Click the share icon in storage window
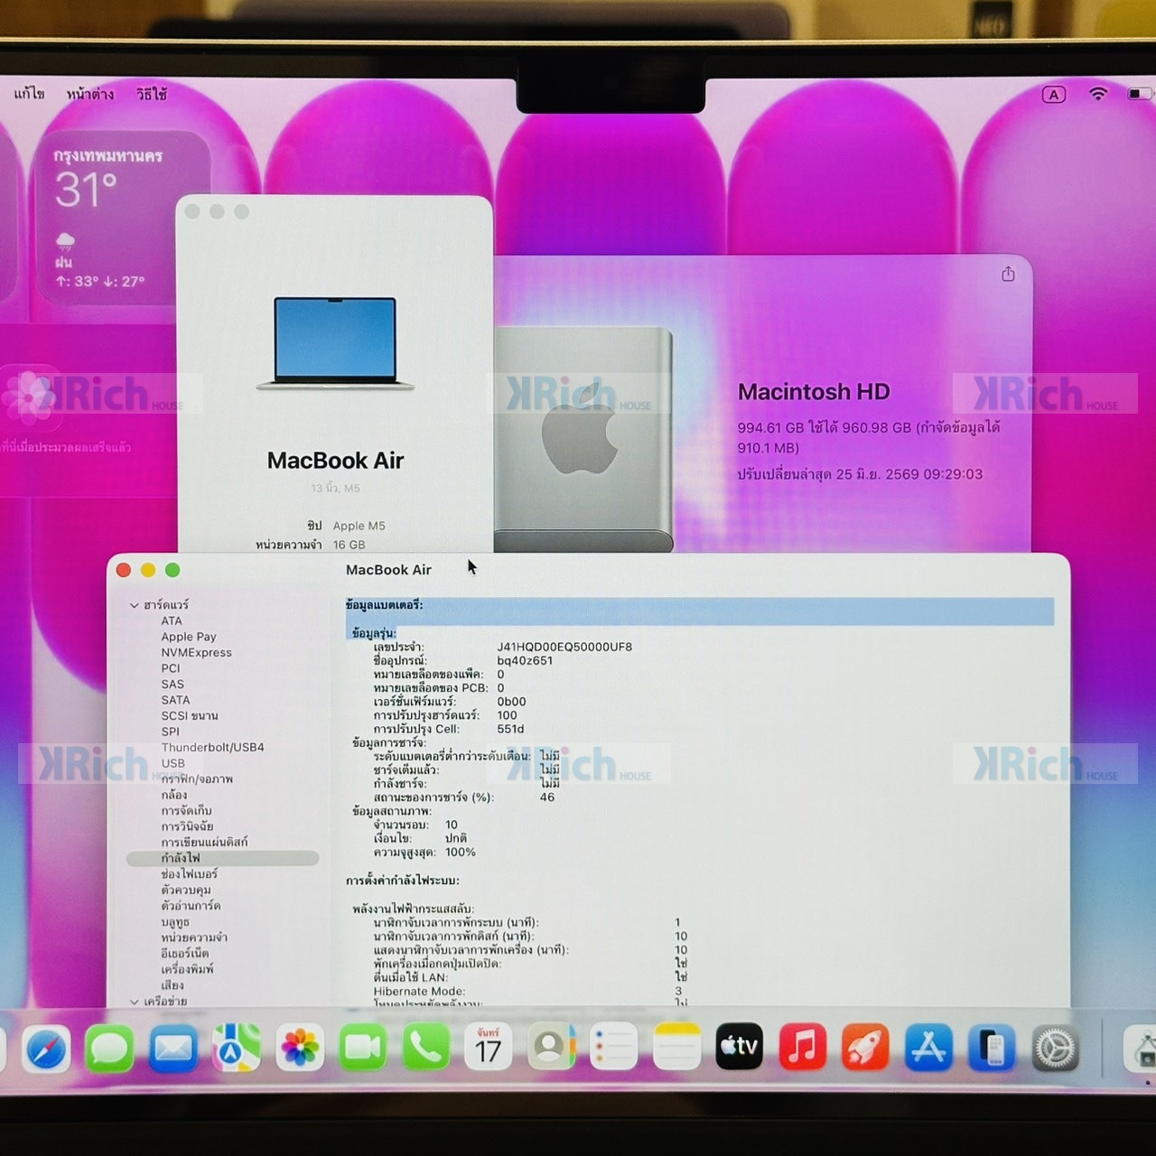This screenshot has height=1156, width=1156. pyautogui.click(x=1008, y=274)
